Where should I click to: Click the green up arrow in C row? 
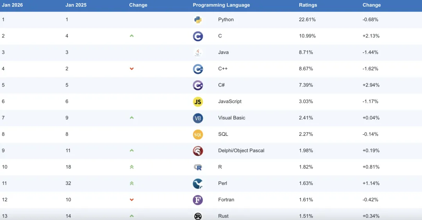tap(132, 36)
